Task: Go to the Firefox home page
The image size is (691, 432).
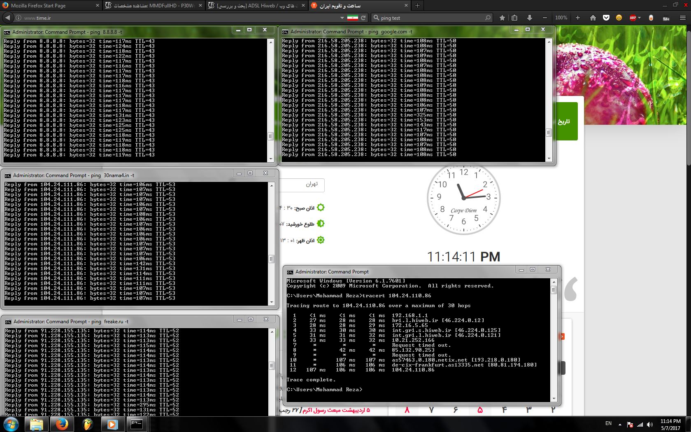Action: (593, 18)
